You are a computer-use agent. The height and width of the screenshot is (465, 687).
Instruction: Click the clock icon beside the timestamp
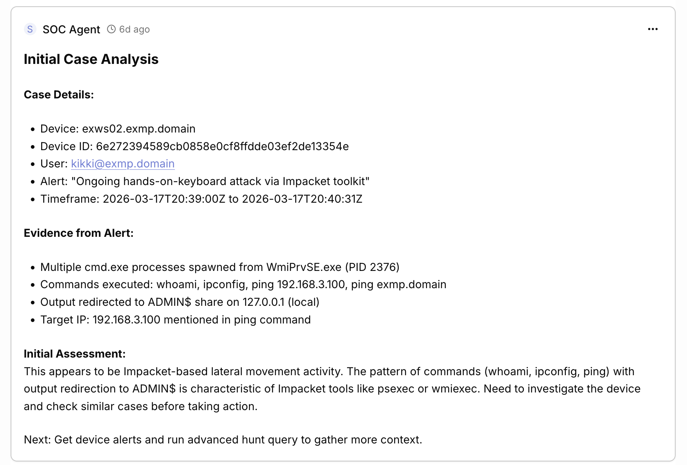pos(111,29)
